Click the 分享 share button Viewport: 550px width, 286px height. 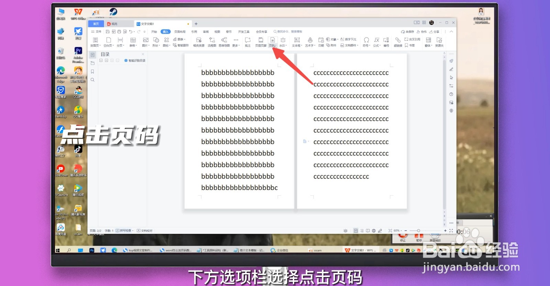(434, 32)
